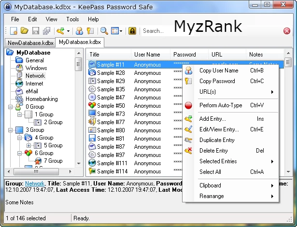Open the Help menu
297x227 pixels.
pyautogui.click(x=93, y=19)
